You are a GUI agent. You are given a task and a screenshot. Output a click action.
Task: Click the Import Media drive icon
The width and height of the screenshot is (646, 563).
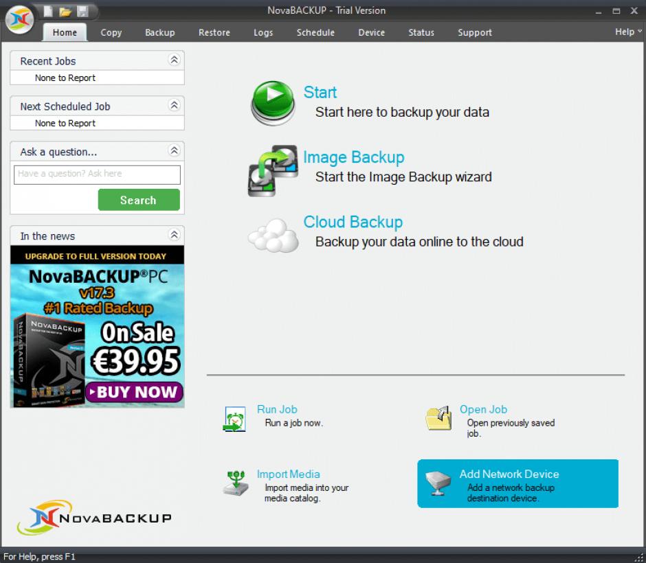[x=236, y=483]
